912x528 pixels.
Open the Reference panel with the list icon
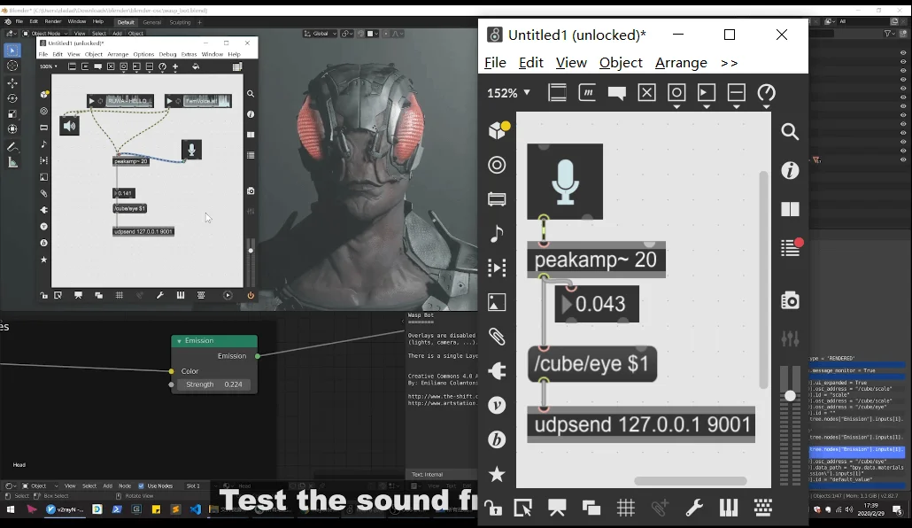(x=790, y=248)
